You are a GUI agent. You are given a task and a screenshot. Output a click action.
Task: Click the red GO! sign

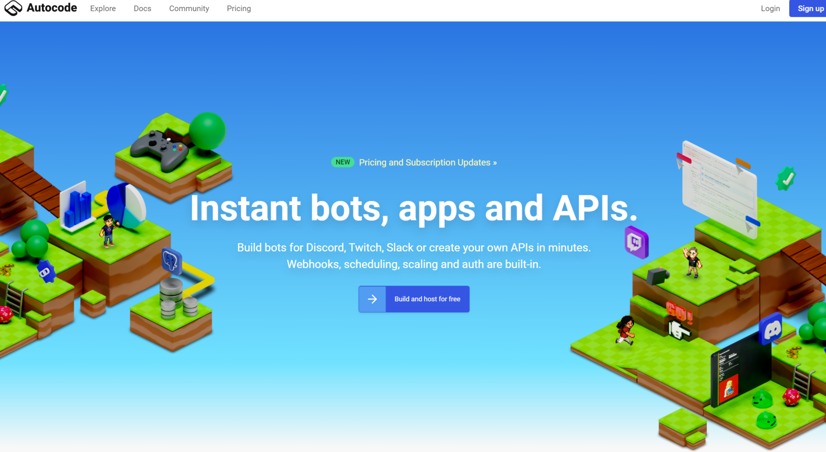pos(679,312)
